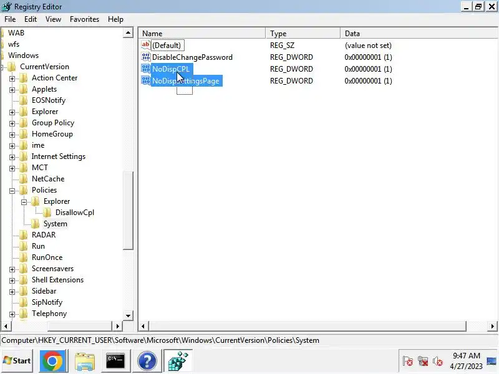This screenshot has width=499, height=374.
Task: Select the NetCache folder icon
Action: [24, 179]
